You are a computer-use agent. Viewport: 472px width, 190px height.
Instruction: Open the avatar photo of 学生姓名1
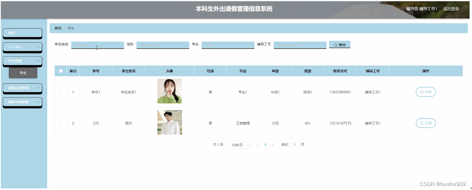pos(169,91)
